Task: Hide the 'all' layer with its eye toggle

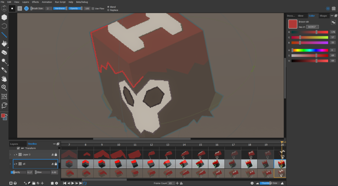Action: coord(15,164)
